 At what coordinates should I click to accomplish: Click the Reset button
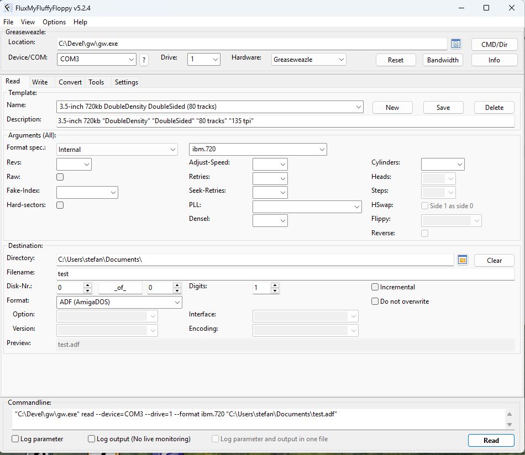[x=396, y=60]
